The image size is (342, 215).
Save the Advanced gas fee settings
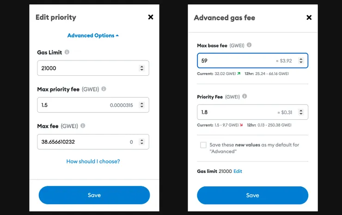coord(252,195)
